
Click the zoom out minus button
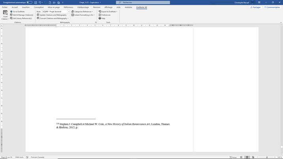coord(257,157)
